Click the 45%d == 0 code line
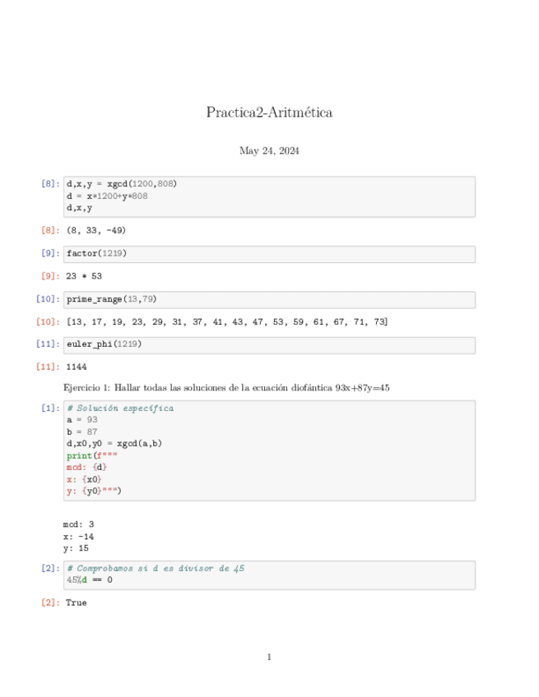Image resolution: width=539 pixels, height=697 pixels. click(x=90, y=579)
